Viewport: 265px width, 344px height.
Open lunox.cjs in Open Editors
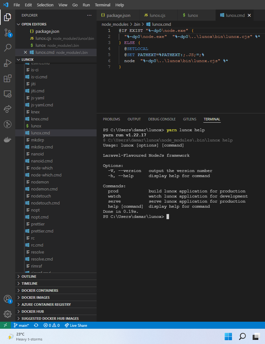click(x=56, y=39)
